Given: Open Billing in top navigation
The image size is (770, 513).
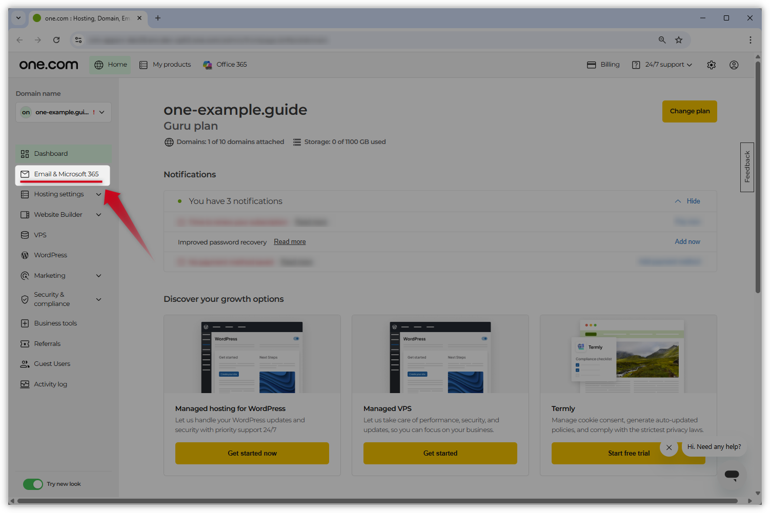Looking at the screenshot, I should [x=603, y=65].
